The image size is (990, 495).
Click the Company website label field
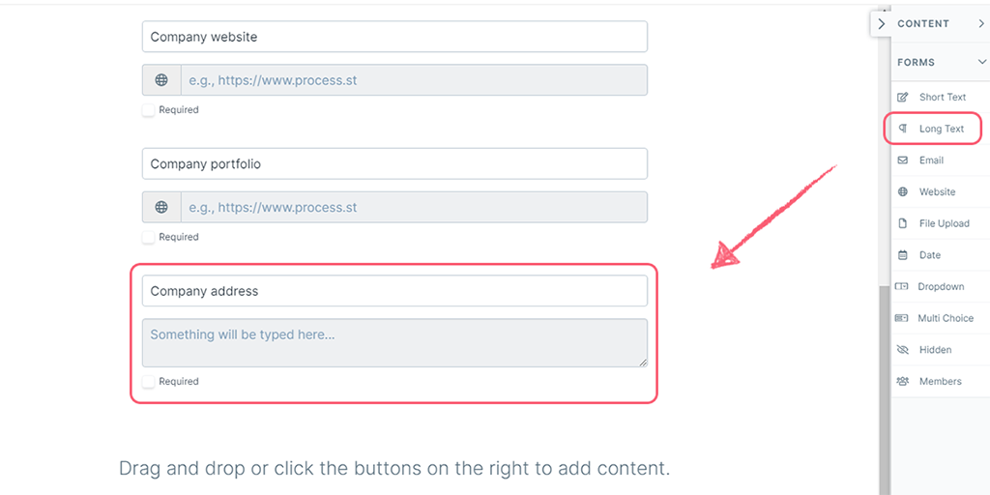tap(394, 37)
